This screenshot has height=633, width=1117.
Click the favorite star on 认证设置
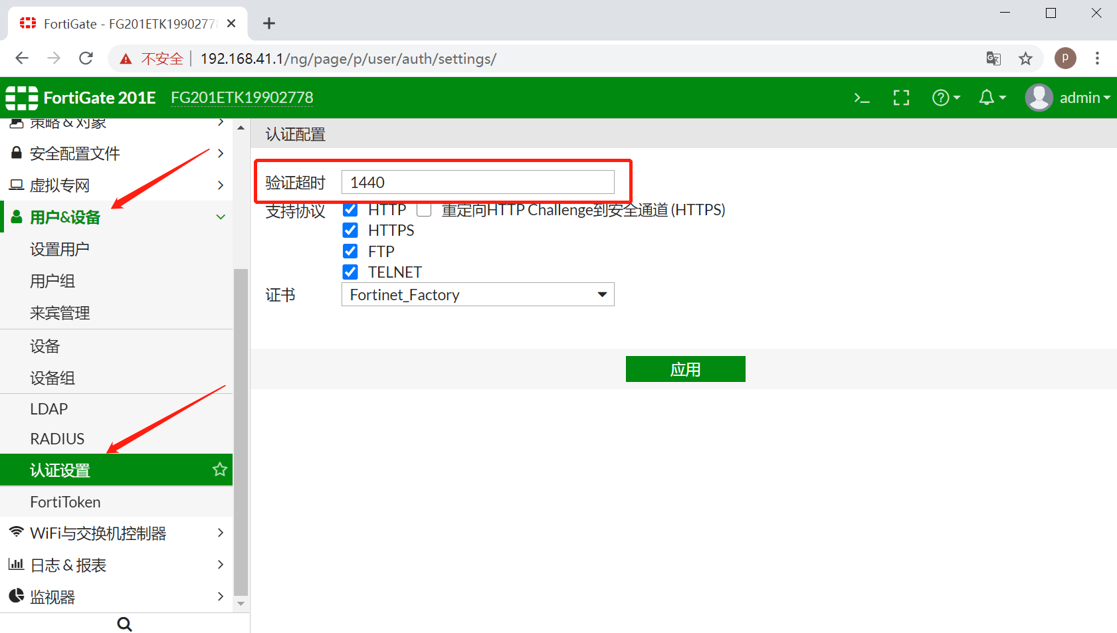pyautogui.click(x=219, y=470)
